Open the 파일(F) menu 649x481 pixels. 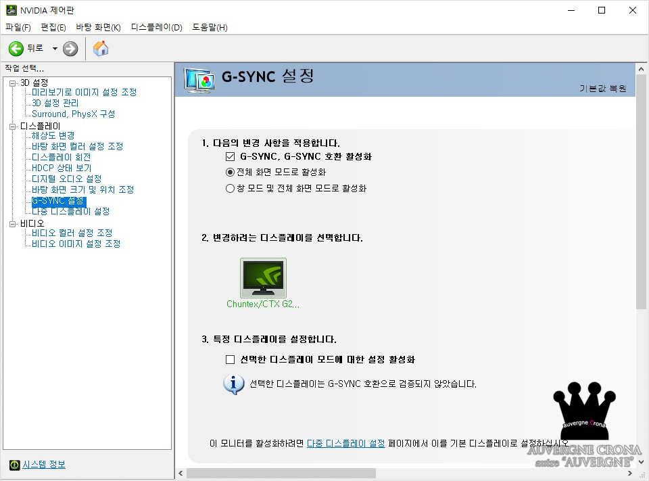(18, 27)
